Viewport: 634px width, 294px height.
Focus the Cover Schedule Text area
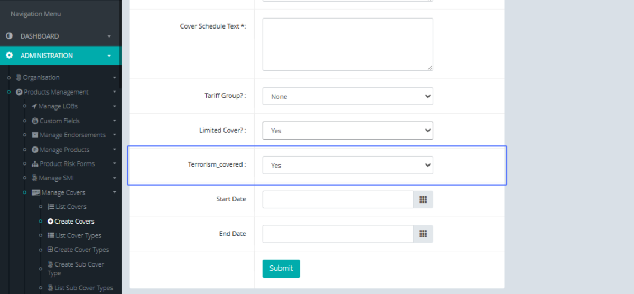pyautogui.click(x=347, y=44)
